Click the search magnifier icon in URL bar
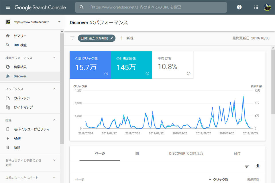Screen dimensions: 275x183 pos(82,7)
